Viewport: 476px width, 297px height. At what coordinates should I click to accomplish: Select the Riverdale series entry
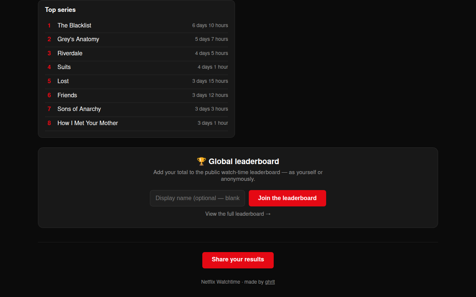point(136,53)
